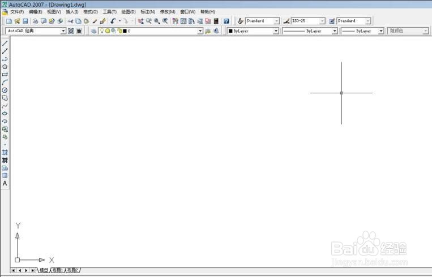Open the Tool Palettes icon
Screen dimensions: 432x277
tap(191, 21)
